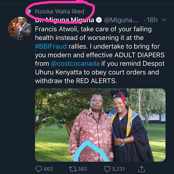Open the reply speech-bubble icon
Viewport: 174px width, 174px height.
coord(38,169)
